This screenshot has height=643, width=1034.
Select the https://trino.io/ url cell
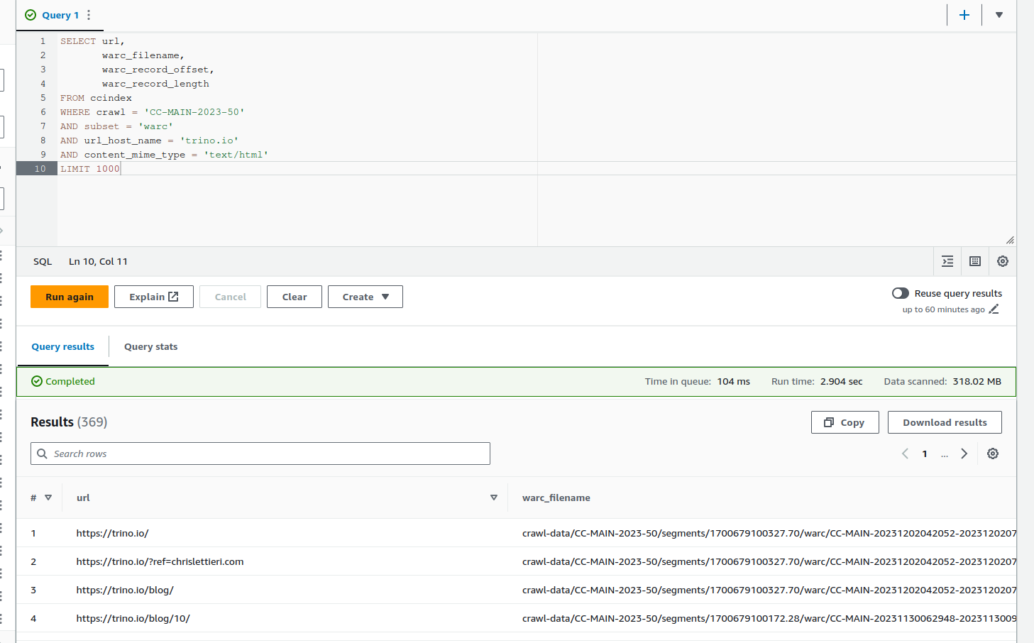pyautogui.click(x=113, y=533)
